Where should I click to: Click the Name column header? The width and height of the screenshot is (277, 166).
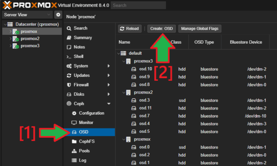click(x=125, y=42)
